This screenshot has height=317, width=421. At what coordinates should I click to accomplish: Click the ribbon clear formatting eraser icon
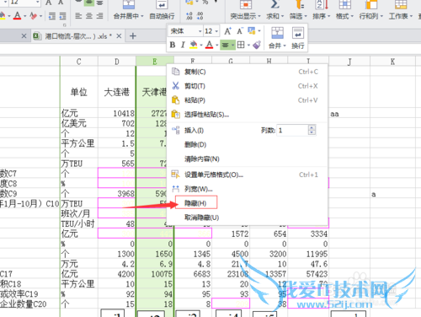tap(34, 16)
